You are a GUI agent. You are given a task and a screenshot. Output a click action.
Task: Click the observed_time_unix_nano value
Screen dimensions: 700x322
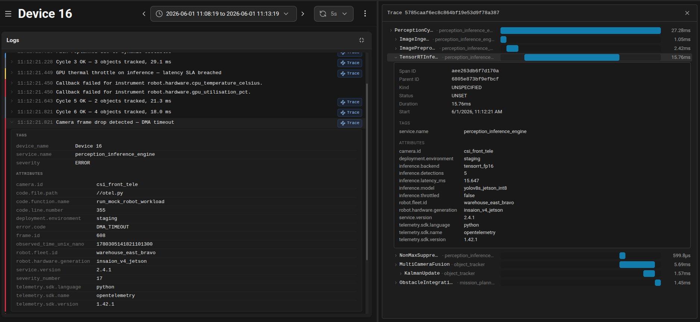125,244
